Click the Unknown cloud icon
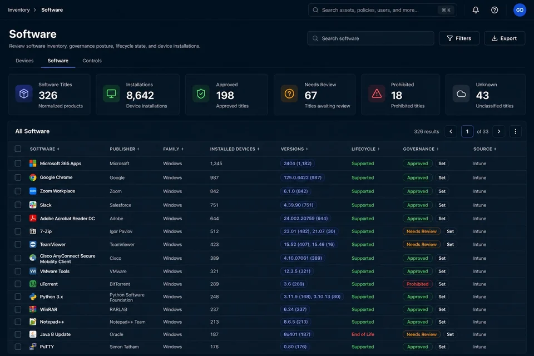The image size is (534, 356). (x=461, y=93)
